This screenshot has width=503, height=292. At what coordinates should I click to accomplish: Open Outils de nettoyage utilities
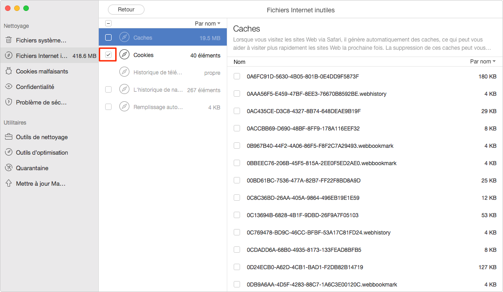[49, 137]
